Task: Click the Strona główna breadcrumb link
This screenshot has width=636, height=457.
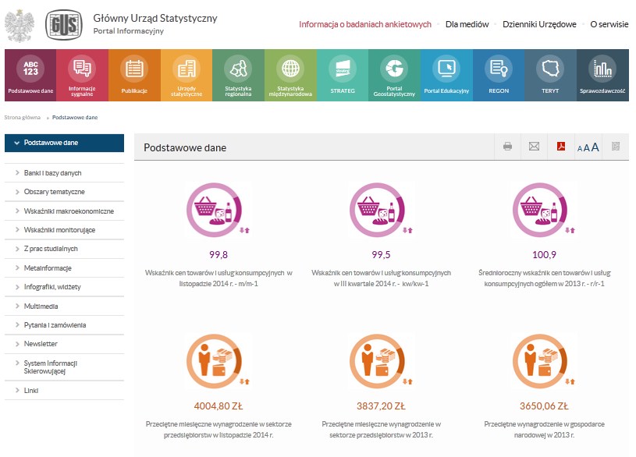Action: pyautogui.click(x=23, y=117)
